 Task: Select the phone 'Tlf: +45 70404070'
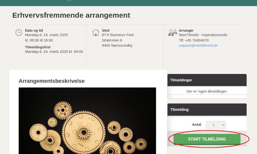click(194, 40)
